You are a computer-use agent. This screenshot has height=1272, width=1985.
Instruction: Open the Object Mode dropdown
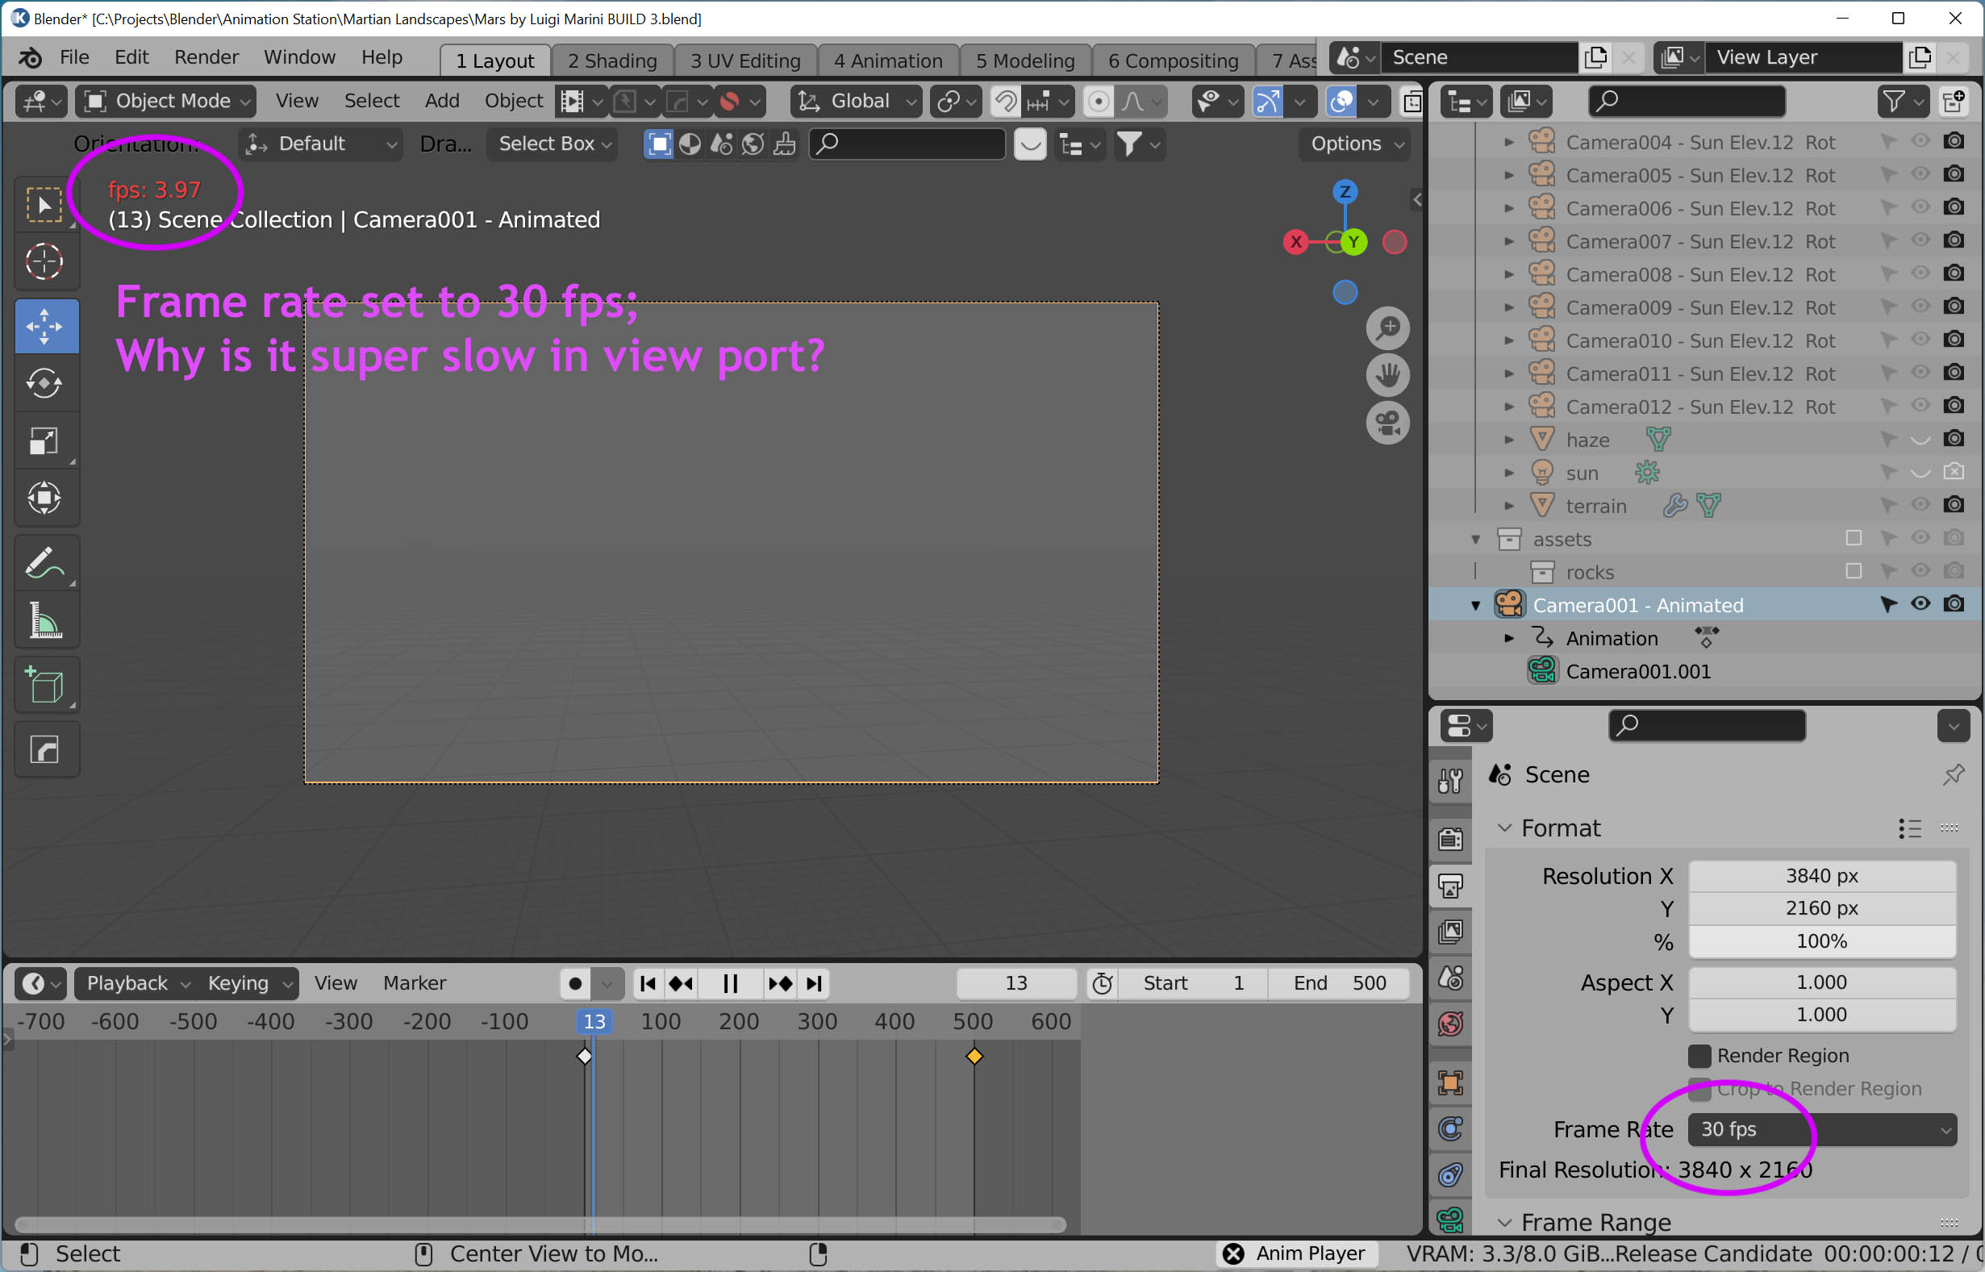point(166,102)
